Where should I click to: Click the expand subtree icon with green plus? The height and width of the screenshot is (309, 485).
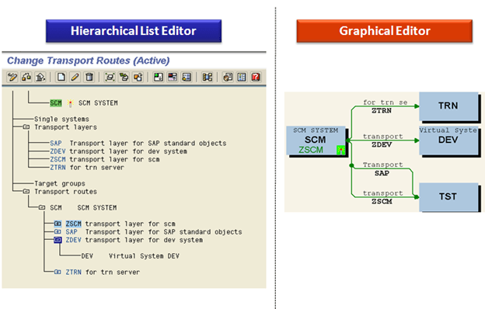pyautogui.click(x=159, y=78)
